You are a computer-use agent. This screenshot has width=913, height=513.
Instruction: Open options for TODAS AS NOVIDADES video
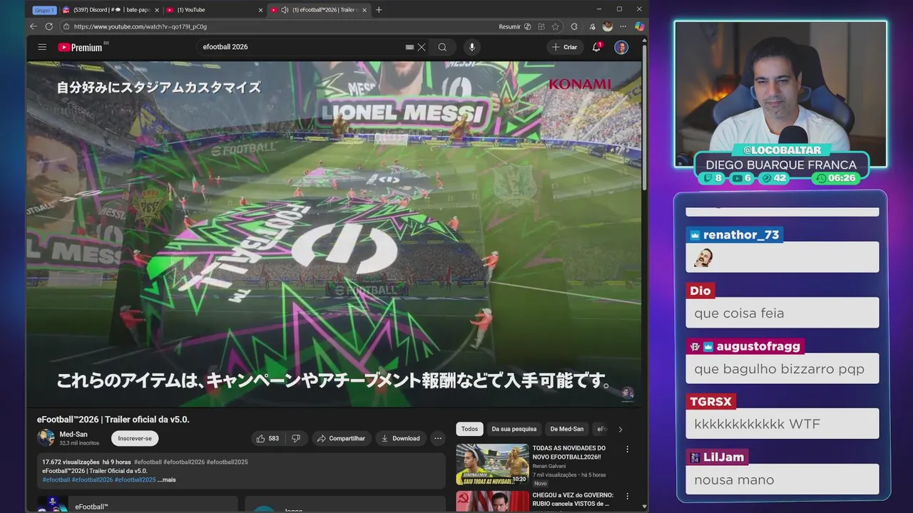[x=628, y=450]
